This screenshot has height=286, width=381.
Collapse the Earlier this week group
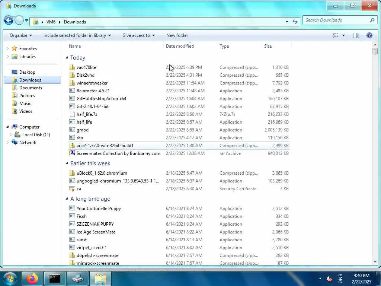[67, 163]
